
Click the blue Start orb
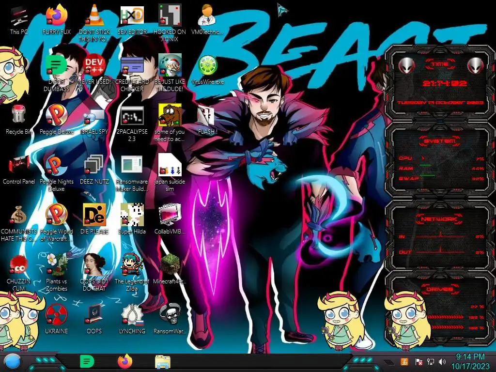13,362
